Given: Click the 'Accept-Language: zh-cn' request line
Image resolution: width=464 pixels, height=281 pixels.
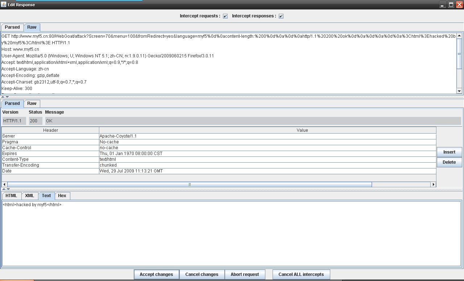Looking at the screenshot, I should pos(25,69).
